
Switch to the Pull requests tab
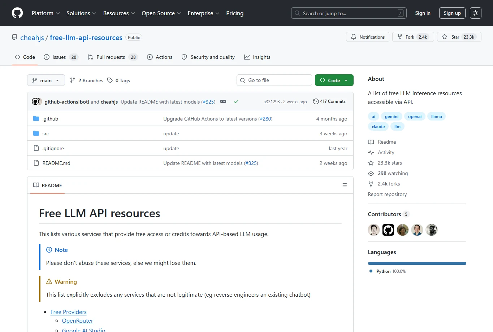coord(113,57)
